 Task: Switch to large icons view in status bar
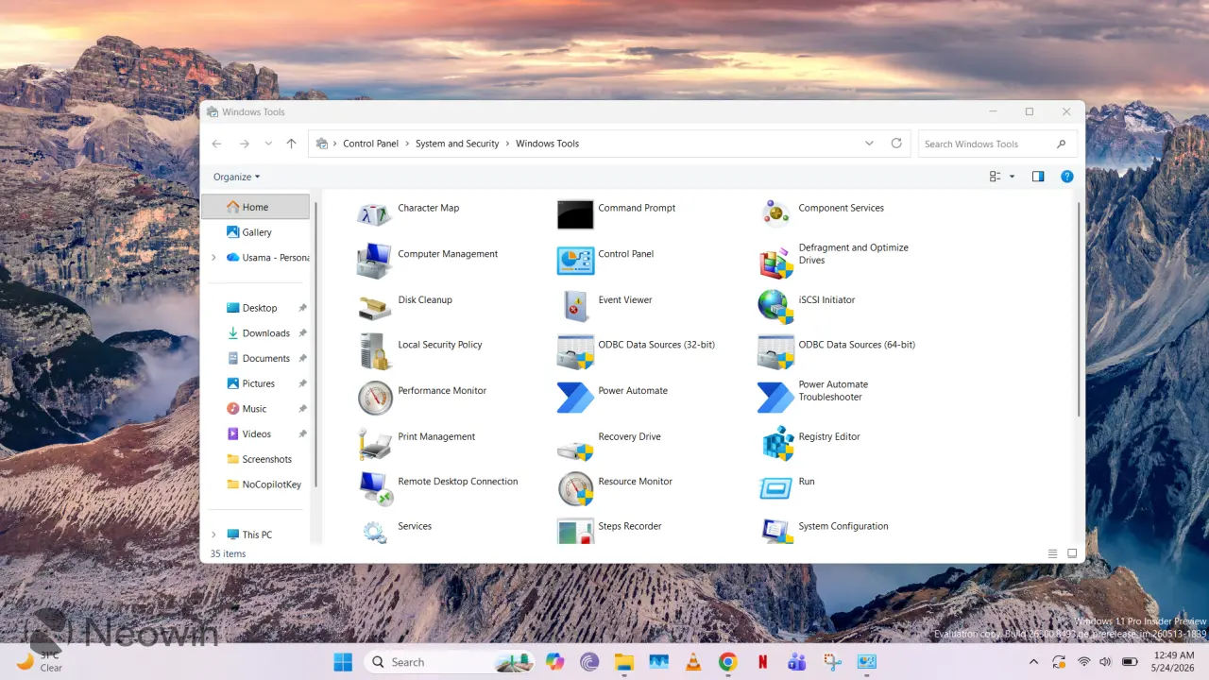(x=1072, y=553)
